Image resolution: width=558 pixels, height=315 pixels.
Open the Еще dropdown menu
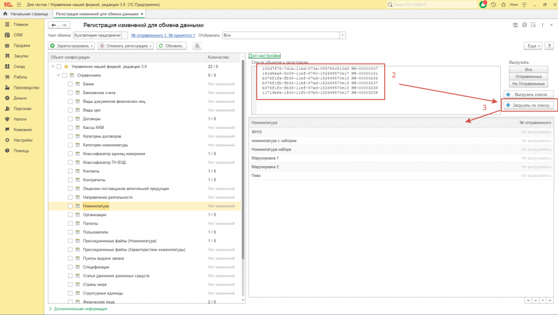click(x=533, y=46)
